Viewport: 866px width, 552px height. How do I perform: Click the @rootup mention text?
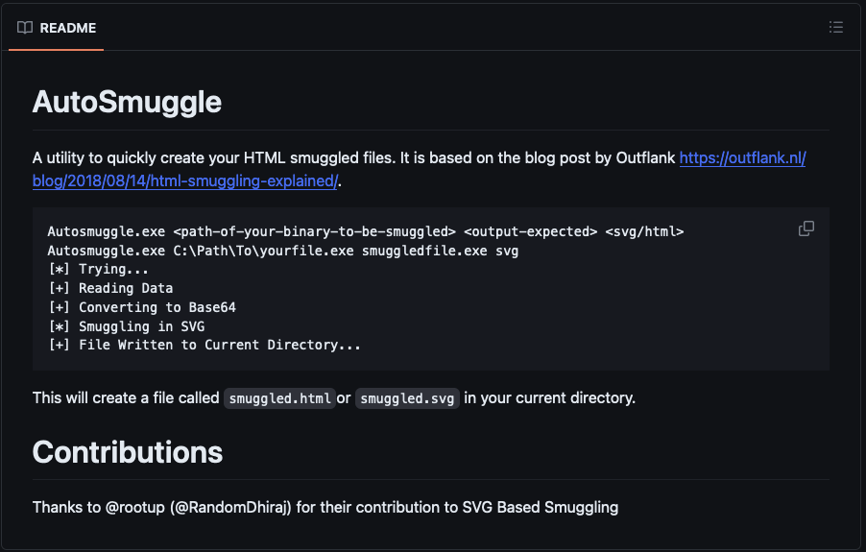click(135, 506)
